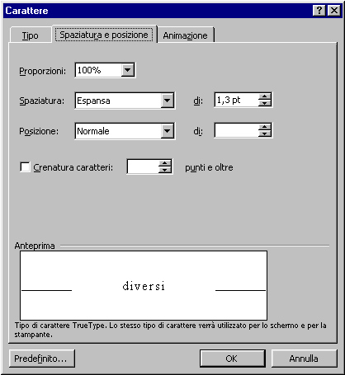Click the Crenatura points input field
Viewport: 345px width, 375px height.
[143, 166]
